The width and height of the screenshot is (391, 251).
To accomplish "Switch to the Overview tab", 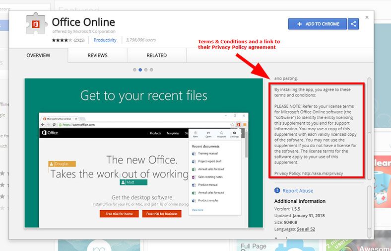I will pyautogui.click(x=38, y=55).
